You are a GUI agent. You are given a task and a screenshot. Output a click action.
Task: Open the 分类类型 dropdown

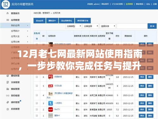[74, 26]
